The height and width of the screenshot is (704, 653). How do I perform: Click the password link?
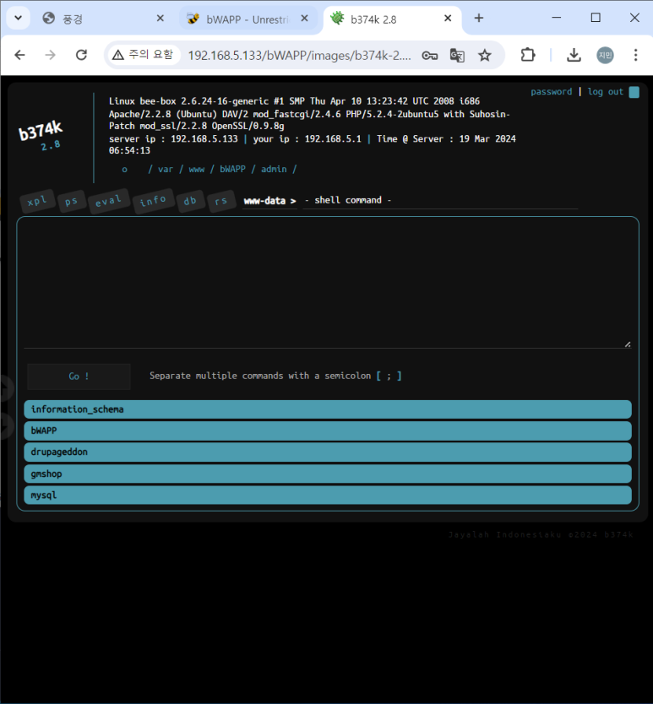(x=551, y=92)
